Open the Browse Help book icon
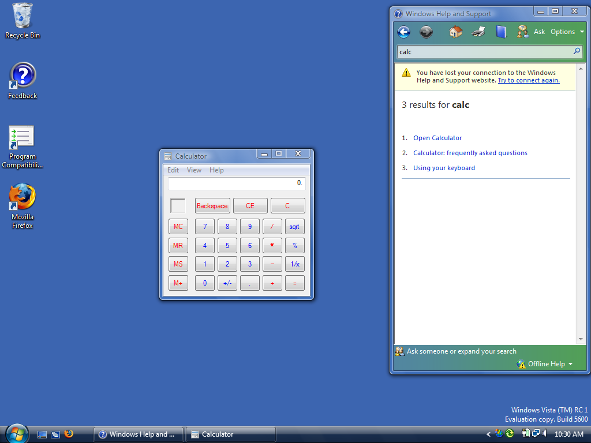The image size is (591, 443). pos(501,32)
